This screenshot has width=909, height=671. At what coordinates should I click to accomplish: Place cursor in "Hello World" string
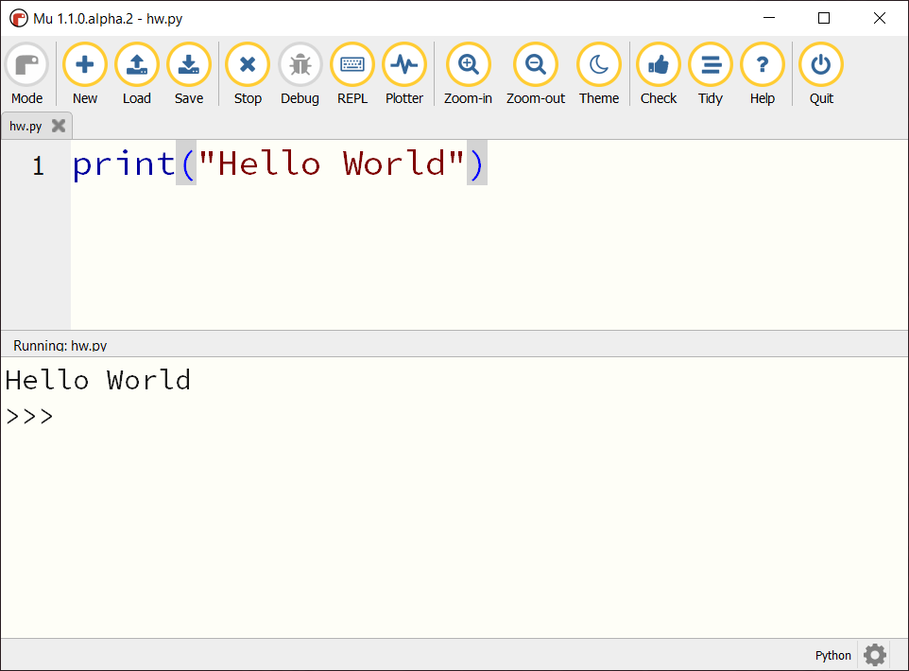tap(331, 163)
